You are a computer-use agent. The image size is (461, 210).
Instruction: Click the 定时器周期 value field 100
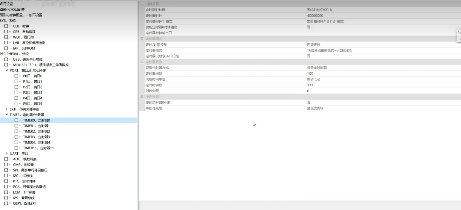click(382, 73)
